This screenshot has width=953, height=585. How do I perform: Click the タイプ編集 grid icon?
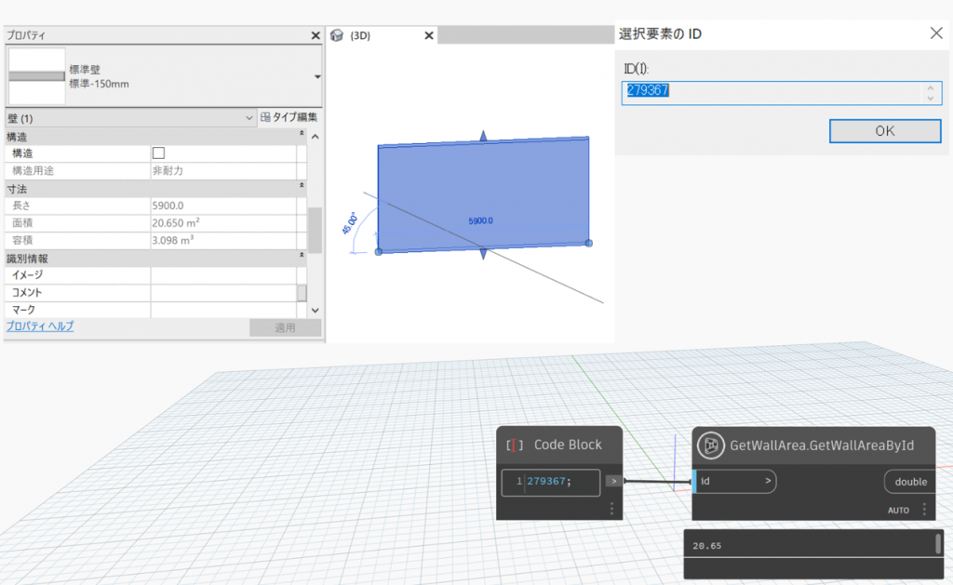point(266,117)
